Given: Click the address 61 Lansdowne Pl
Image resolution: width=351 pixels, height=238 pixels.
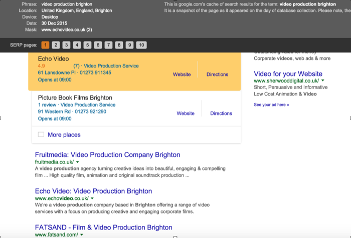Looking at the screenshot, I should point(57,72).
